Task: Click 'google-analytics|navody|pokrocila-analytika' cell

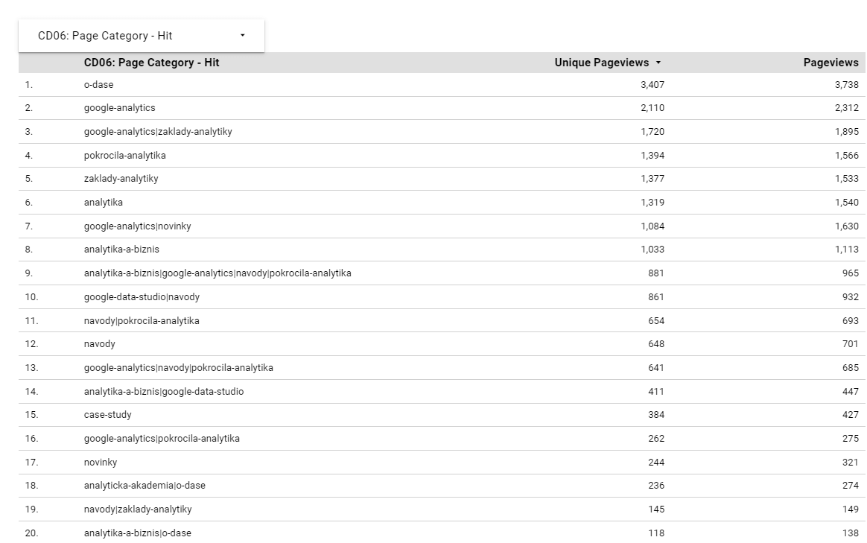Action: point(179,368)
